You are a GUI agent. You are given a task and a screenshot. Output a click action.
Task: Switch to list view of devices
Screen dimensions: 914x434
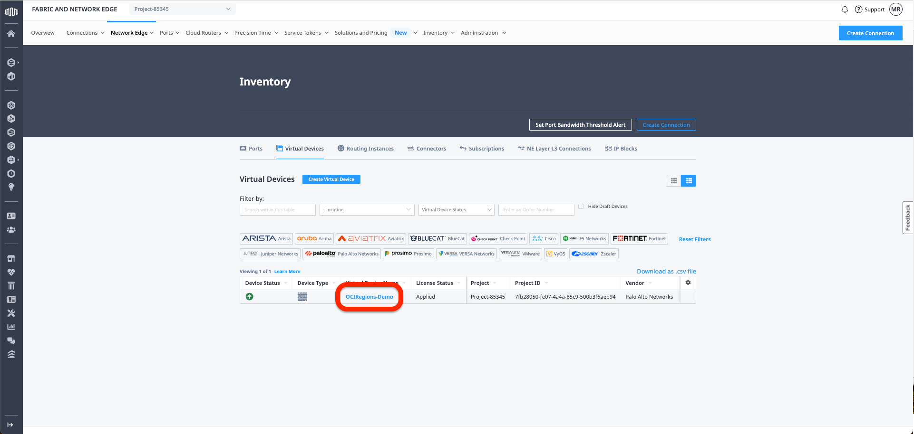(689, 181)
